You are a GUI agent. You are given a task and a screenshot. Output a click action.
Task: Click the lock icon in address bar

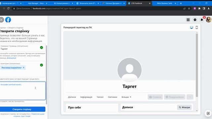point(14,9)
